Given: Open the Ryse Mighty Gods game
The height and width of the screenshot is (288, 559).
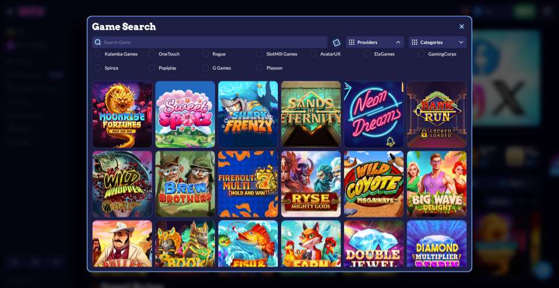Looking at the screenshot, I should pos(311,184).
